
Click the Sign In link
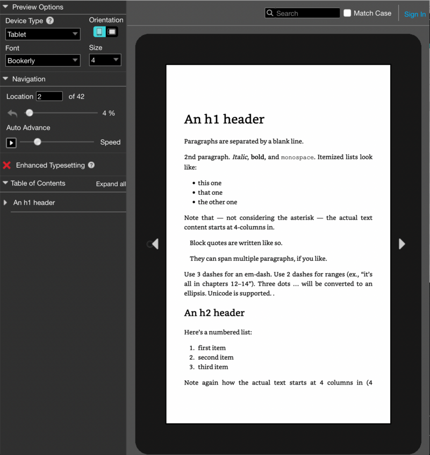click(x=415, y=14)
